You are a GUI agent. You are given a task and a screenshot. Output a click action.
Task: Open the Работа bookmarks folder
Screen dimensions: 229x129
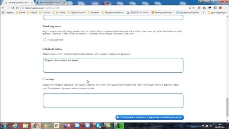pos(32,13)
